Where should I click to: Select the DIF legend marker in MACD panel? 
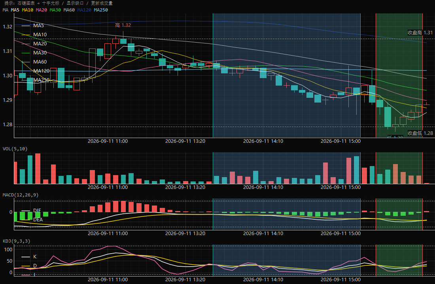(x=26, y=211)
